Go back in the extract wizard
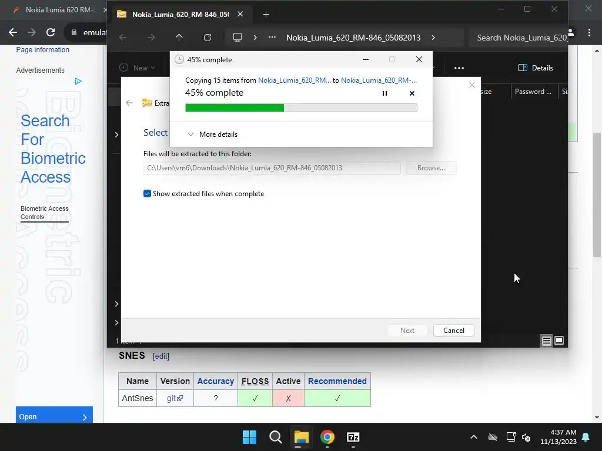The height and width of the screenshot is (451, 602). click(x=129, y=103)
